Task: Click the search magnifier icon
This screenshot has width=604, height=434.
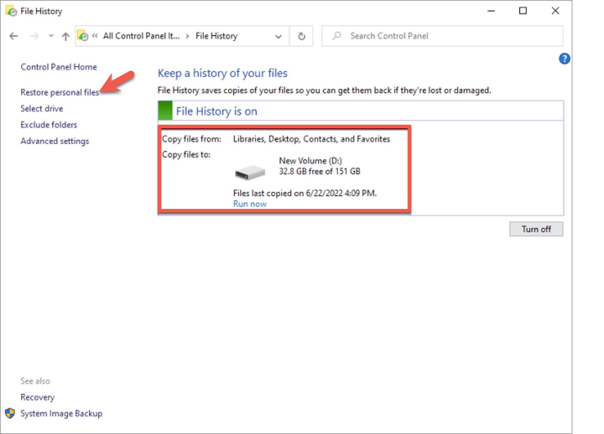Action: coord(337,35)
